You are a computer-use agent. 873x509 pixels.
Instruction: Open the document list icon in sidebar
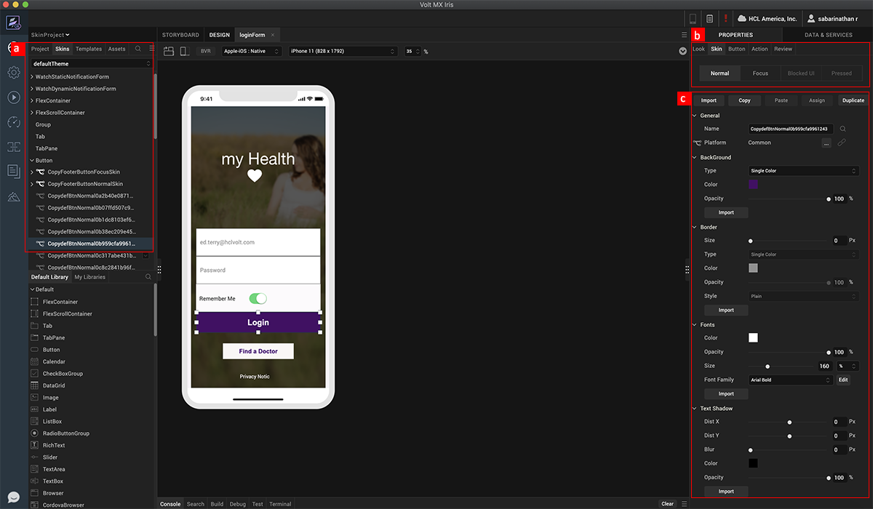coord(13,171)
